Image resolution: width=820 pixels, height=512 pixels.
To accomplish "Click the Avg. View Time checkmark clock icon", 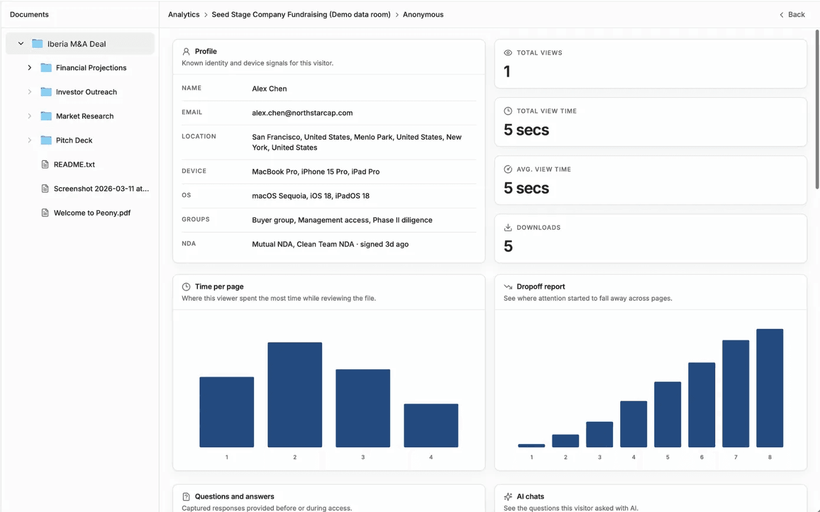I will [508, 169].
